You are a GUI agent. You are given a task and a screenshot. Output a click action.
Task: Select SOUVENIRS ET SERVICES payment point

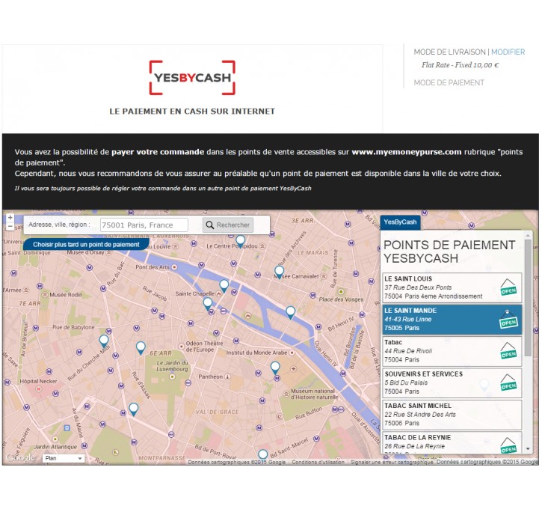pyautogui.click(x=452, y=382)
